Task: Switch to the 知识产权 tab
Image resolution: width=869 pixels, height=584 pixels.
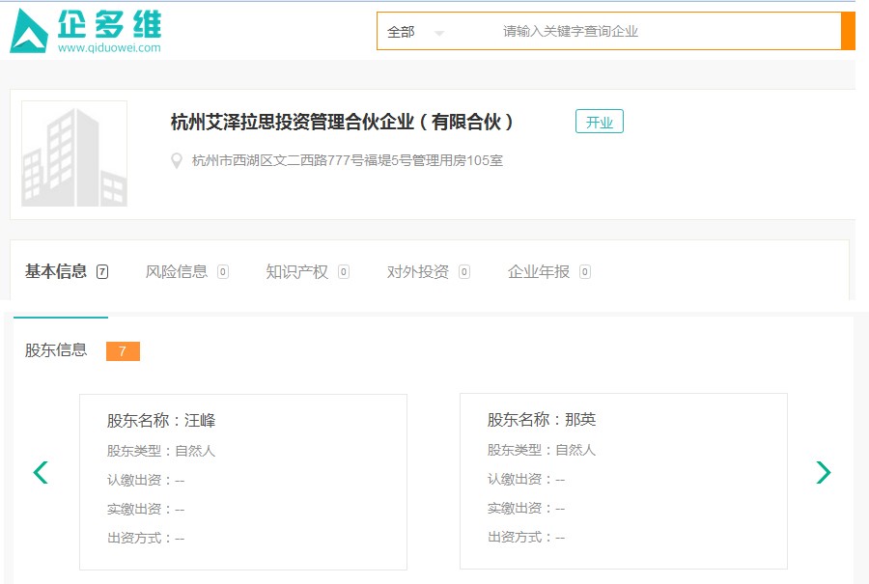Action: coord(296,272)
